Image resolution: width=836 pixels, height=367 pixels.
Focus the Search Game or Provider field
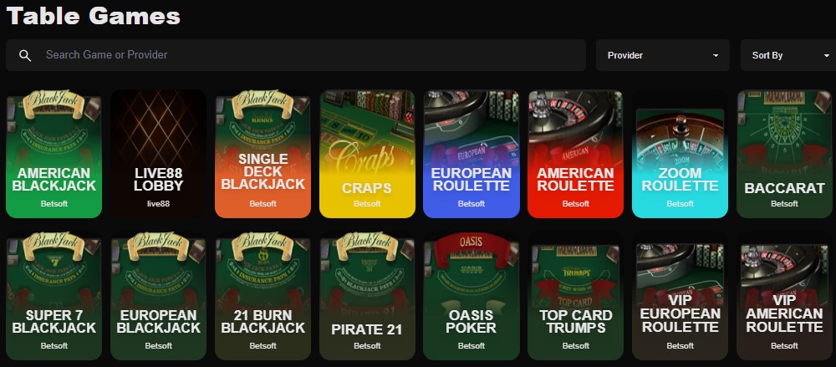click(296, 55)
